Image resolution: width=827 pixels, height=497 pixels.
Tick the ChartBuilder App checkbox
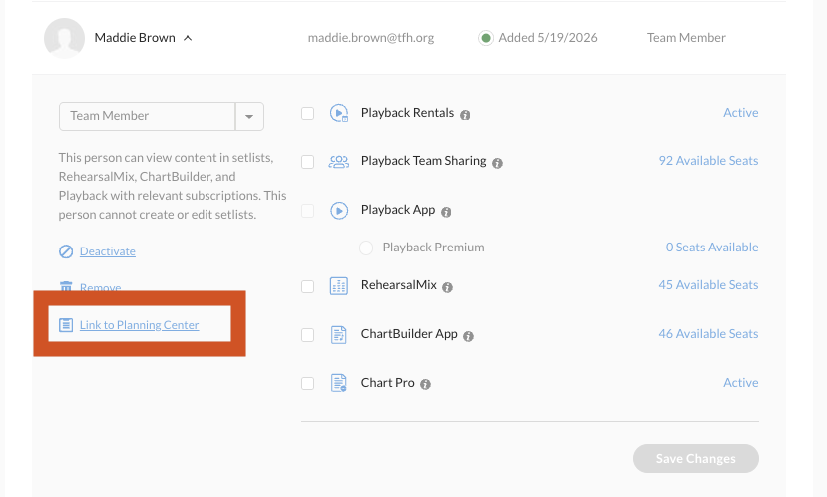click(307, 334)
